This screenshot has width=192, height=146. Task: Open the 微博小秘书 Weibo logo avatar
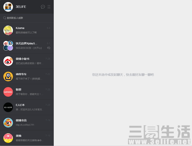[8, 61]
